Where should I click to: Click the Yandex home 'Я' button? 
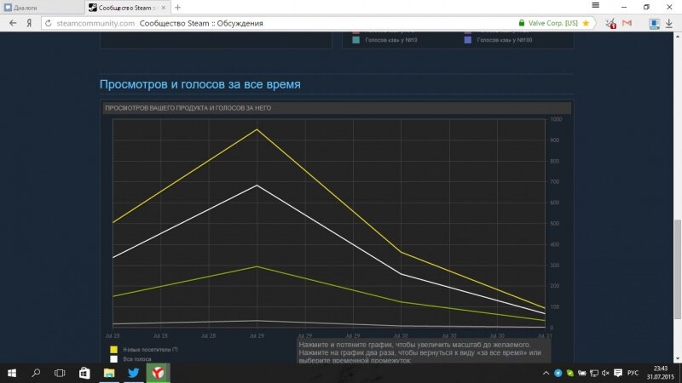tap(29, 23)
